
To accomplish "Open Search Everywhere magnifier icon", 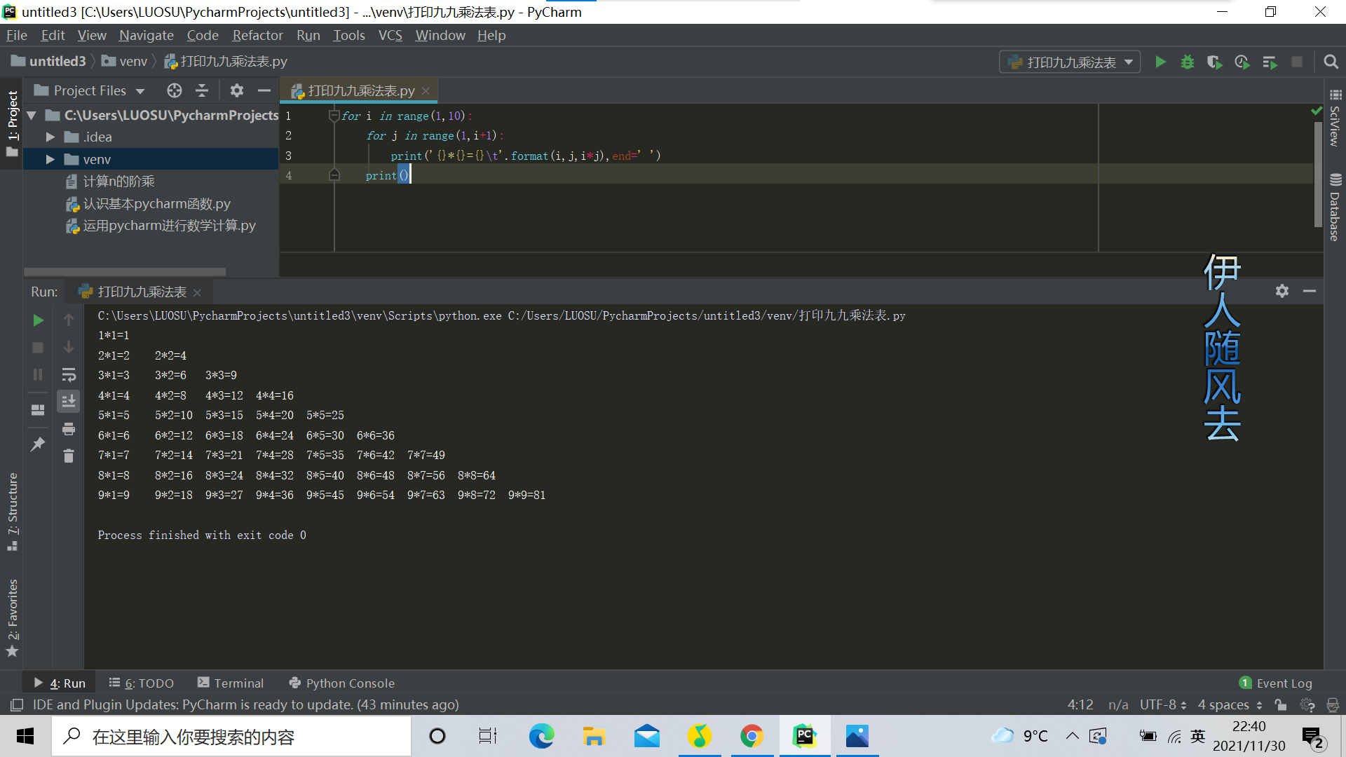I will coord(1330,62).
